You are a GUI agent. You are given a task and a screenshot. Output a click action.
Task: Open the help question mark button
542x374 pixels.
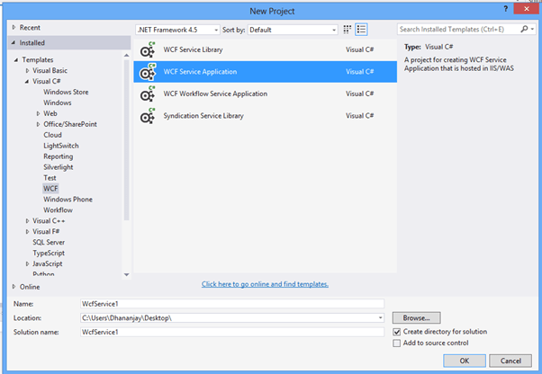(505, 9)
